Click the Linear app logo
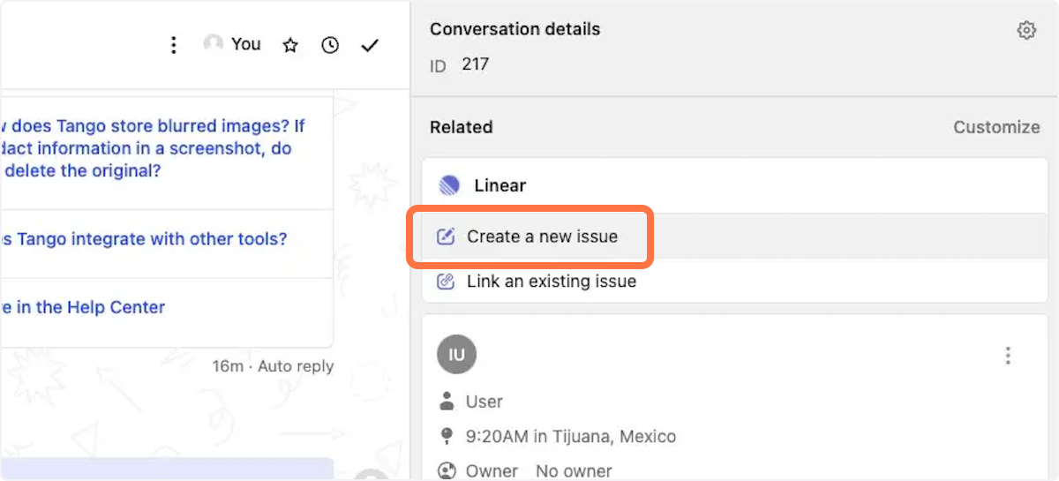This screenshot has height=481, width=1059. 449,185
